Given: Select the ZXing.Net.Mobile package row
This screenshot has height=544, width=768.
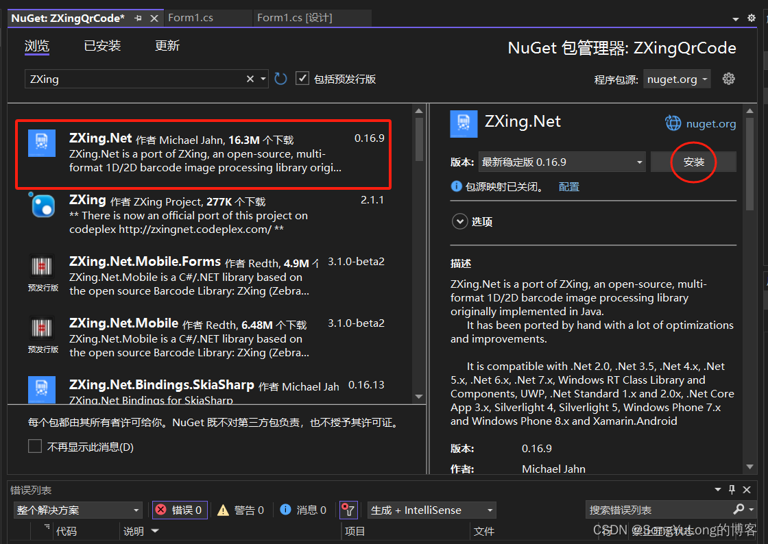Looking at the screenshot, I should 211,338.
